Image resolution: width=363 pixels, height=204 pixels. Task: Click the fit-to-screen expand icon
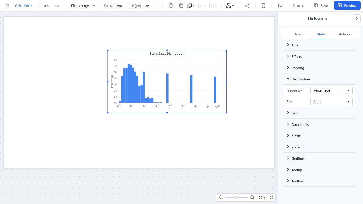(271, 197)
